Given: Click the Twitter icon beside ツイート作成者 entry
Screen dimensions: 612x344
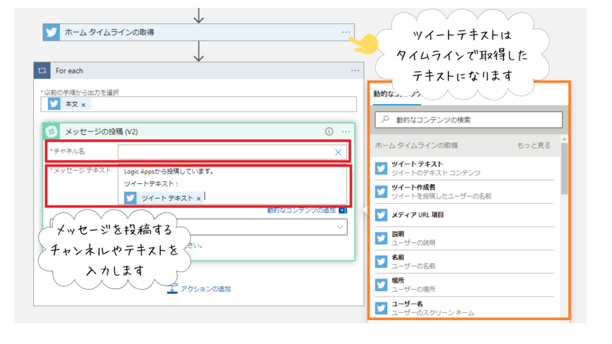Looking at the screenshot, I should pyautogui.click(x=381, y=192).
